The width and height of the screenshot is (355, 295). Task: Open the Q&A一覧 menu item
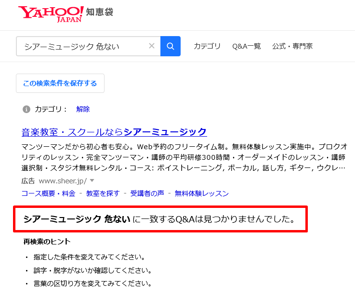pos(246,46)
